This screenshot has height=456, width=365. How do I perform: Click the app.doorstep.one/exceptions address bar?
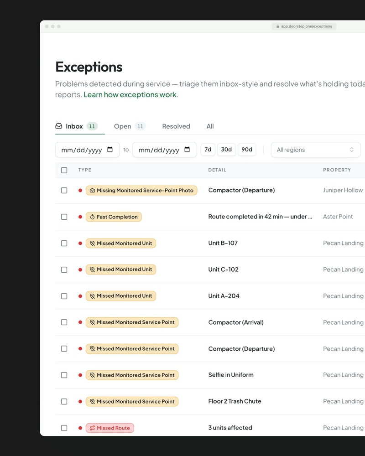[304, 26]
